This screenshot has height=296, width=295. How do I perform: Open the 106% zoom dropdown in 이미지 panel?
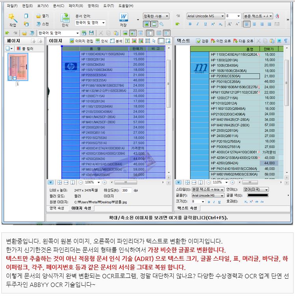coord(98,182)
